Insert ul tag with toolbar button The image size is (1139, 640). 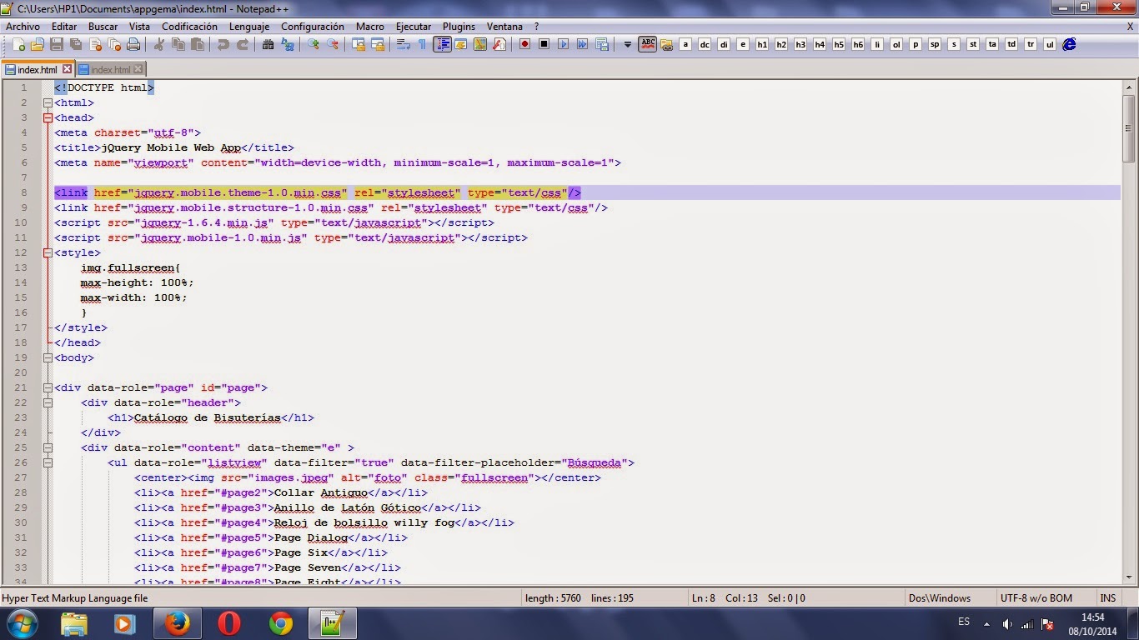(1050, 44)
